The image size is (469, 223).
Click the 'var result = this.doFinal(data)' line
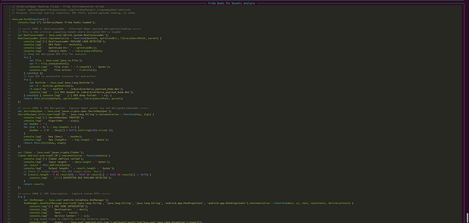(x=47, y=165)
